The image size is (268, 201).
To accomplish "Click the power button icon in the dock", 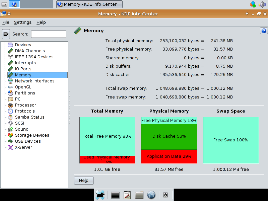I will (x=165, y=195).
